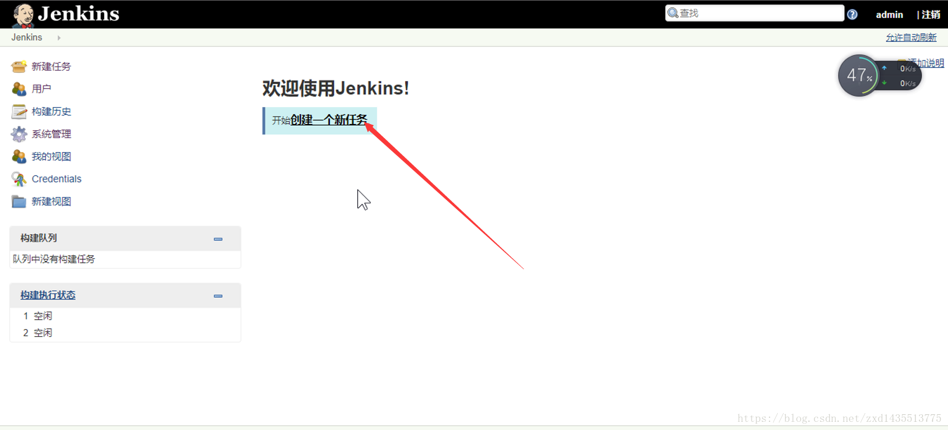Click 允许自动刷新 link
The image size is (948, 430).
[x=911, y=37]
